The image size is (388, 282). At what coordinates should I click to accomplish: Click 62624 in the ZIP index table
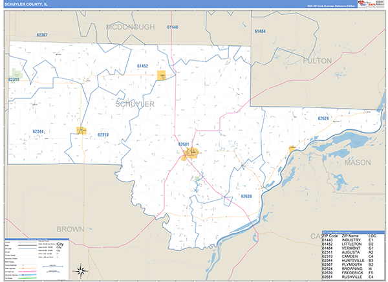coord(327,269)
